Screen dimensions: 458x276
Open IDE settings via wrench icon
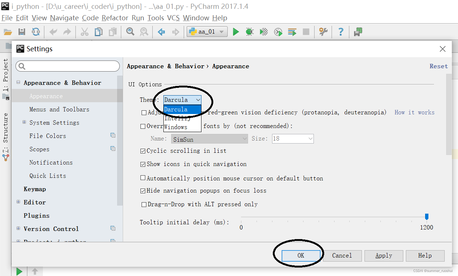pyautogui.click(x=323, y=32)
